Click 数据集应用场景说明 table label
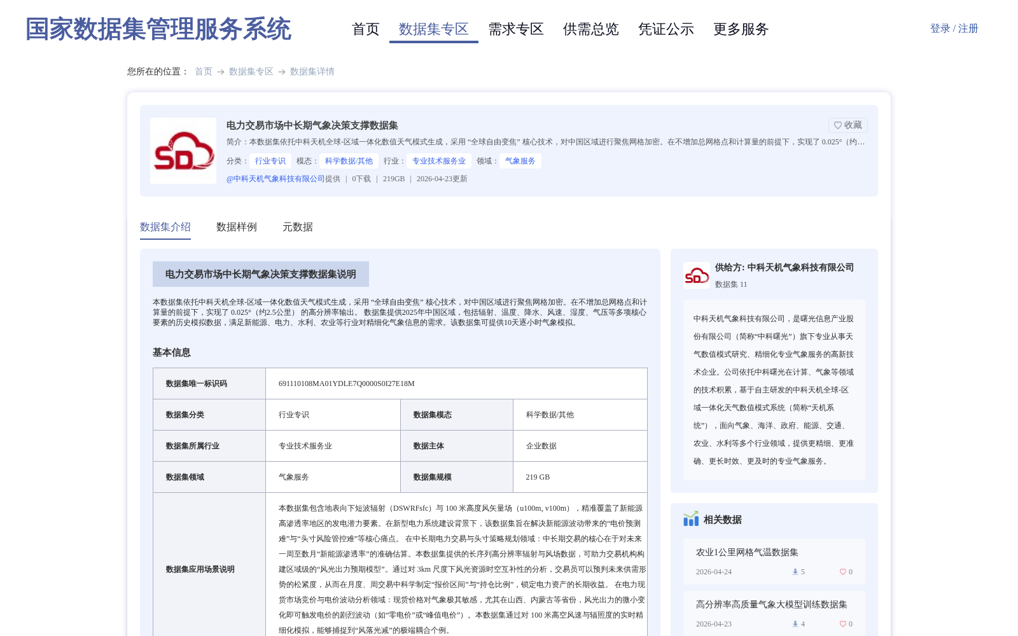 [200, 569]
